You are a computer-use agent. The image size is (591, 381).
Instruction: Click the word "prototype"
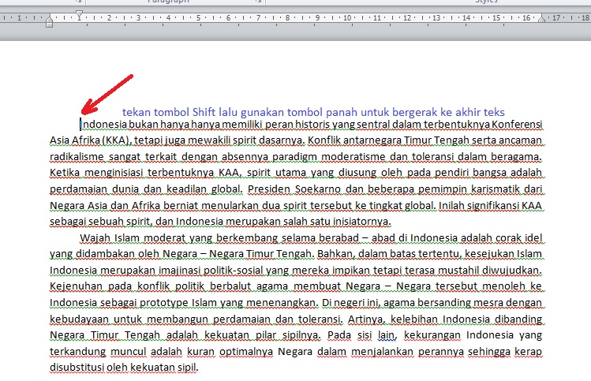click(x=164, y=303)
